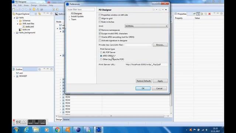Expand the Schemas folder
The image size is (236, 133).
click(17, 21)
